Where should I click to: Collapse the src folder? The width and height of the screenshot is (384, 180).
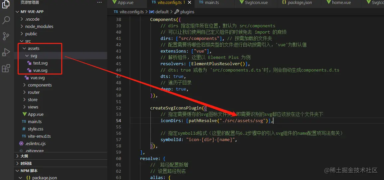(61, 41)
